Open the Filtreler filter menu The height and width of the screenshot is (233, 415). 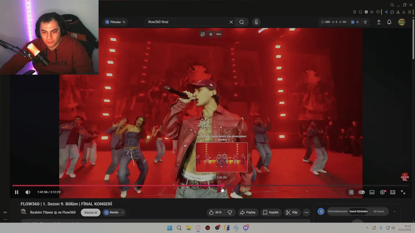115,22
